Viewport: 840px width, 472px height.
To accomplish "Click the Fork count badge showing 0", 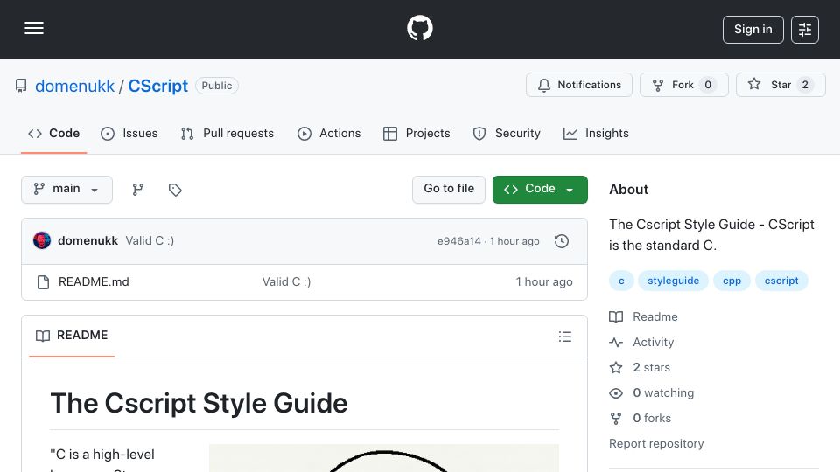I will [x=708, y=85].
